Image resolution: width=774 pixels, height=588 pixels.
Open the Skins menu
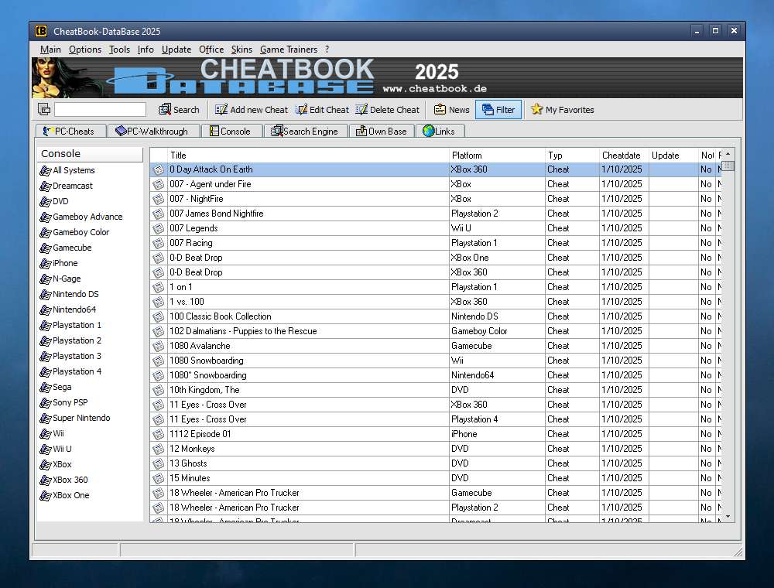pyautogui.click(x=241, y=50)
